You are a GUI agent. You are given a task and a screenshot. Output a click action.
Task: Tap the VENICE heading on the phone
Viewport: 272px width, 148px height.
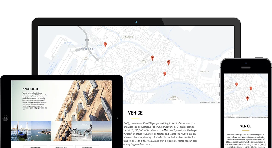pyautogui.click(x=246, y=126)
